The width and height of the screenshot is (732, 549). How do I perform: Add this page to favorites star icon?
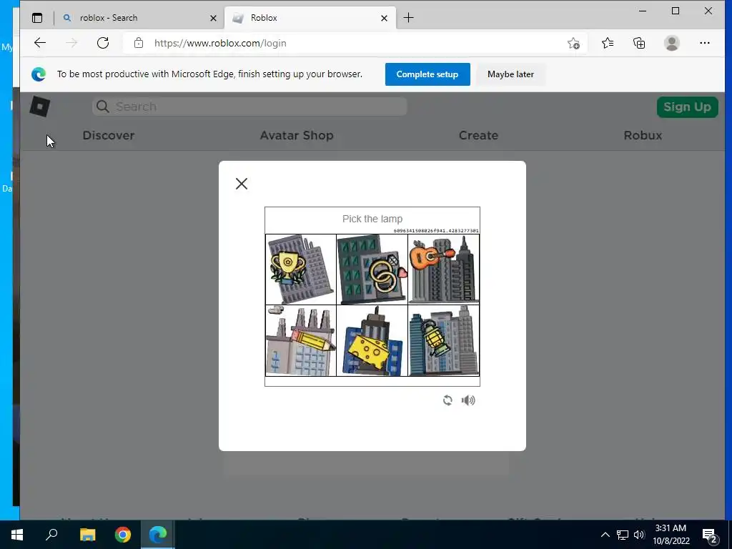coord(573,43)
